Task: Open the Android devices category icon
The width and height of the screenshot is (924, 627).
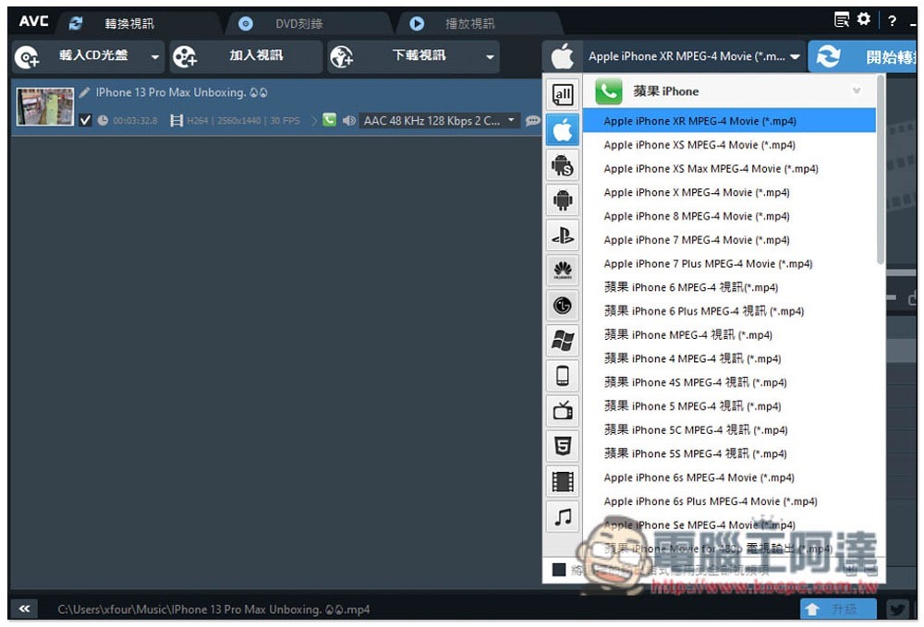Action: click(x=562, y=200)
